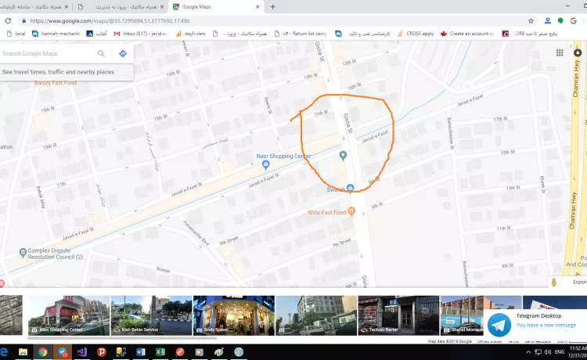
Task: Open the Paint palette icon in taskbar
Action: [x=219, y=351]
